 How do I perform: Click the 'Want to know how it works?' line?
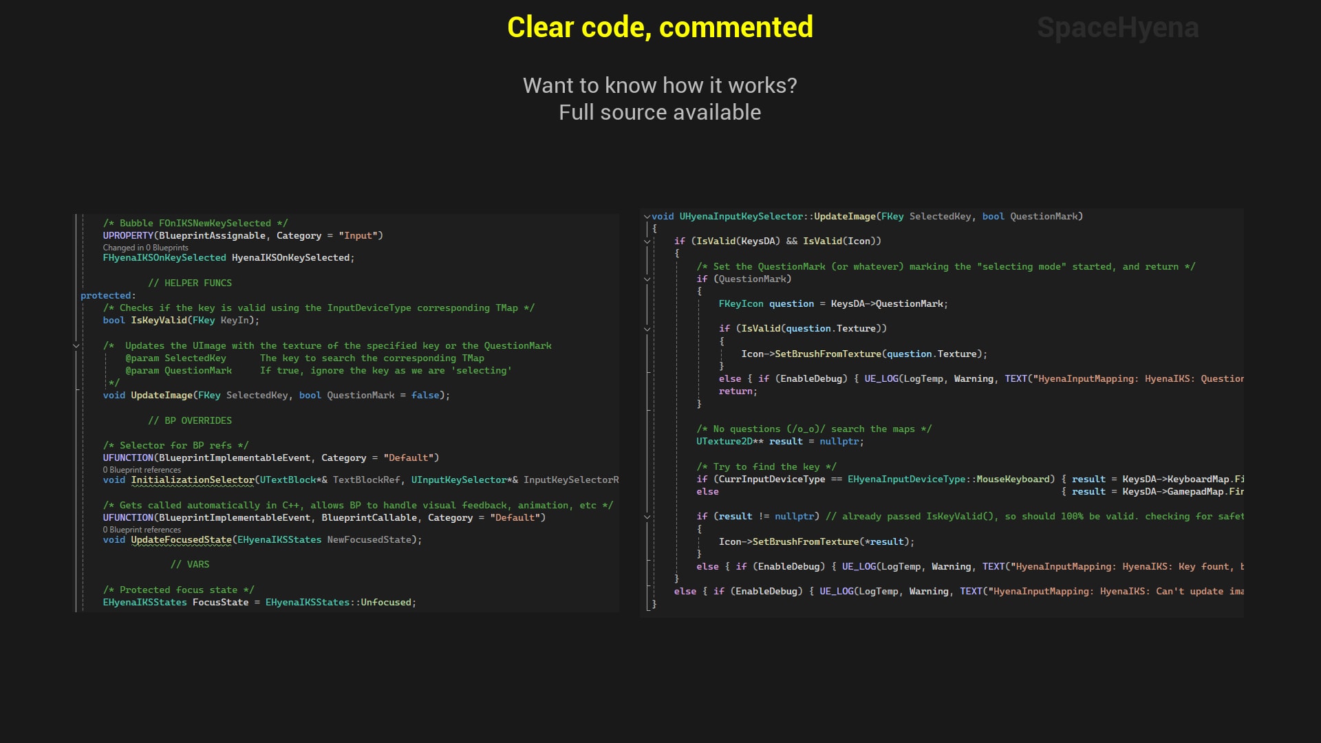point(660,85)
